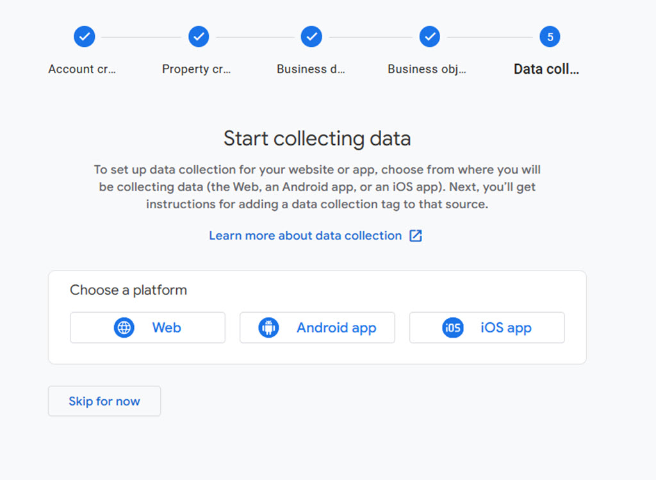
Task: Pick the iOS app platform button
Action: tap(487, 327)
